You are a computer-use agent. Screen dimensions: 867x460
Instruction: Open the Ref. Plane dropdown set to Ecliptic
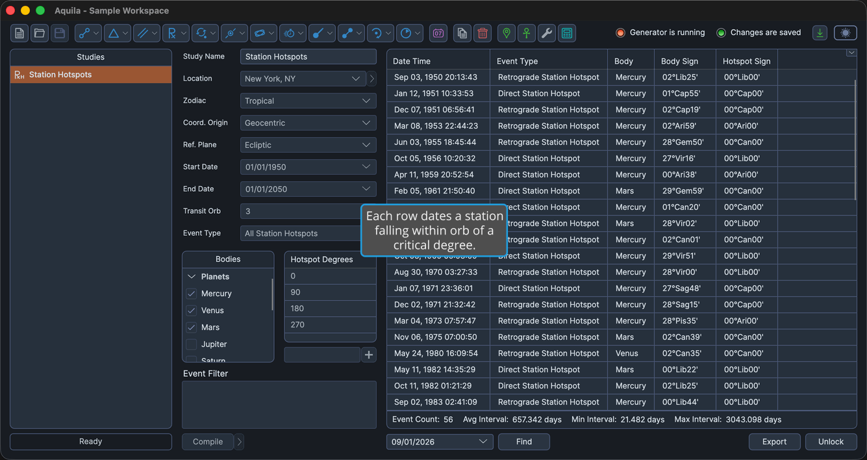point(308,145)
